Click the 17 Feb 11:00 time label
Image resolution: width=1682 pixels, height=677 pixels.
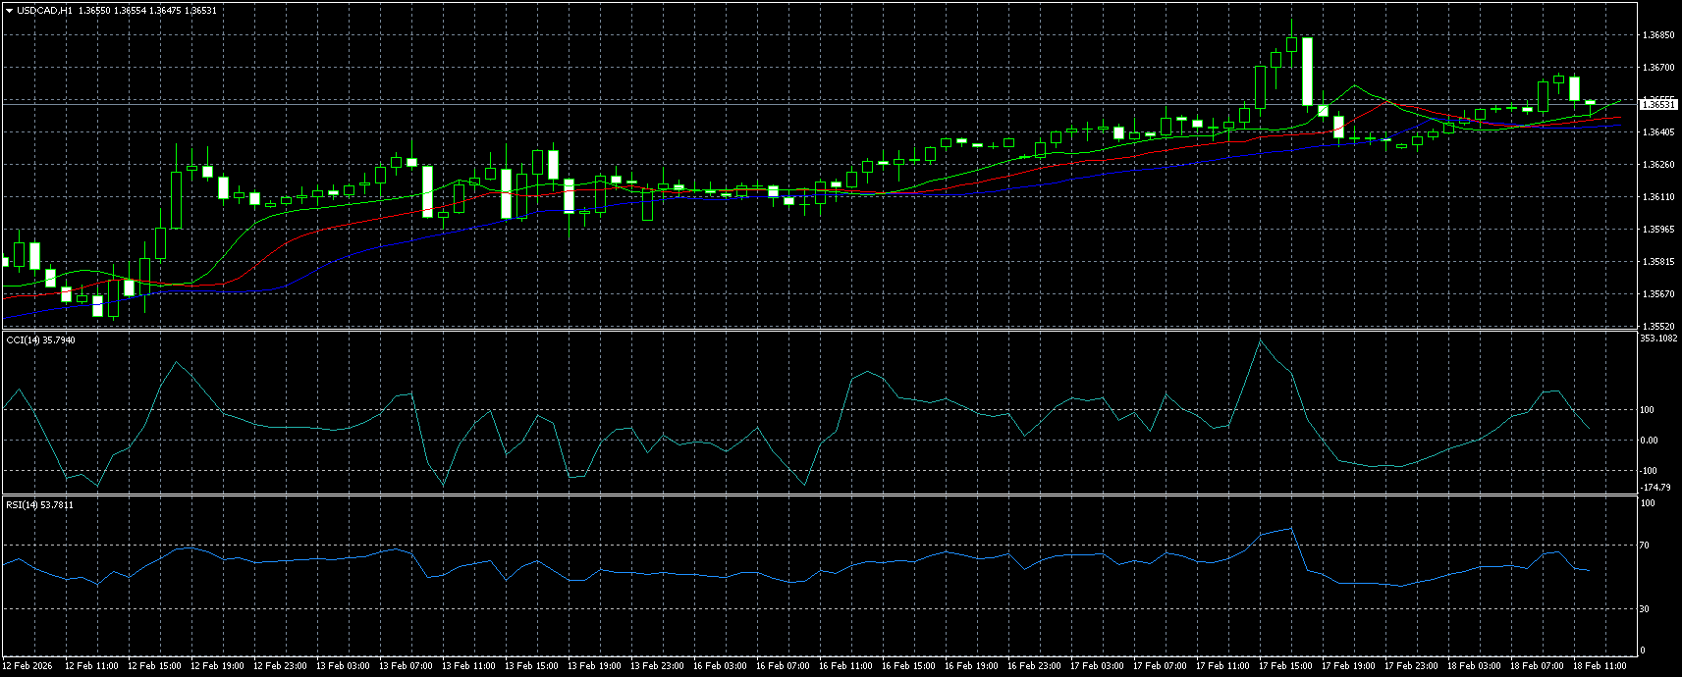tap(1222, 665)
